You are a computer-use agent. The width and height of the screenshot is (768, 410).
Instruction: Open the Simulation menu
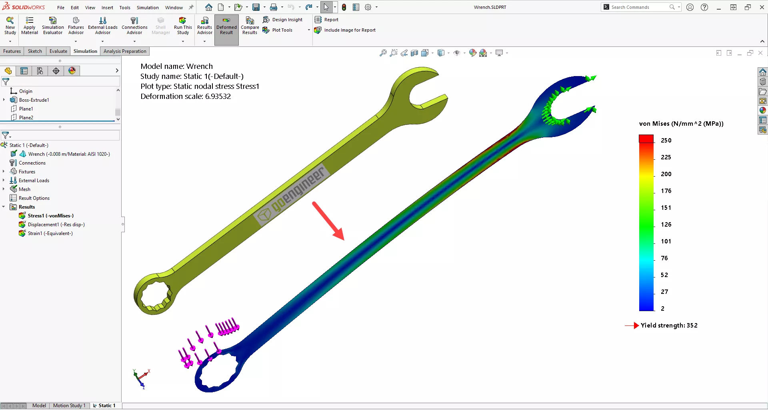coord(148,7)
